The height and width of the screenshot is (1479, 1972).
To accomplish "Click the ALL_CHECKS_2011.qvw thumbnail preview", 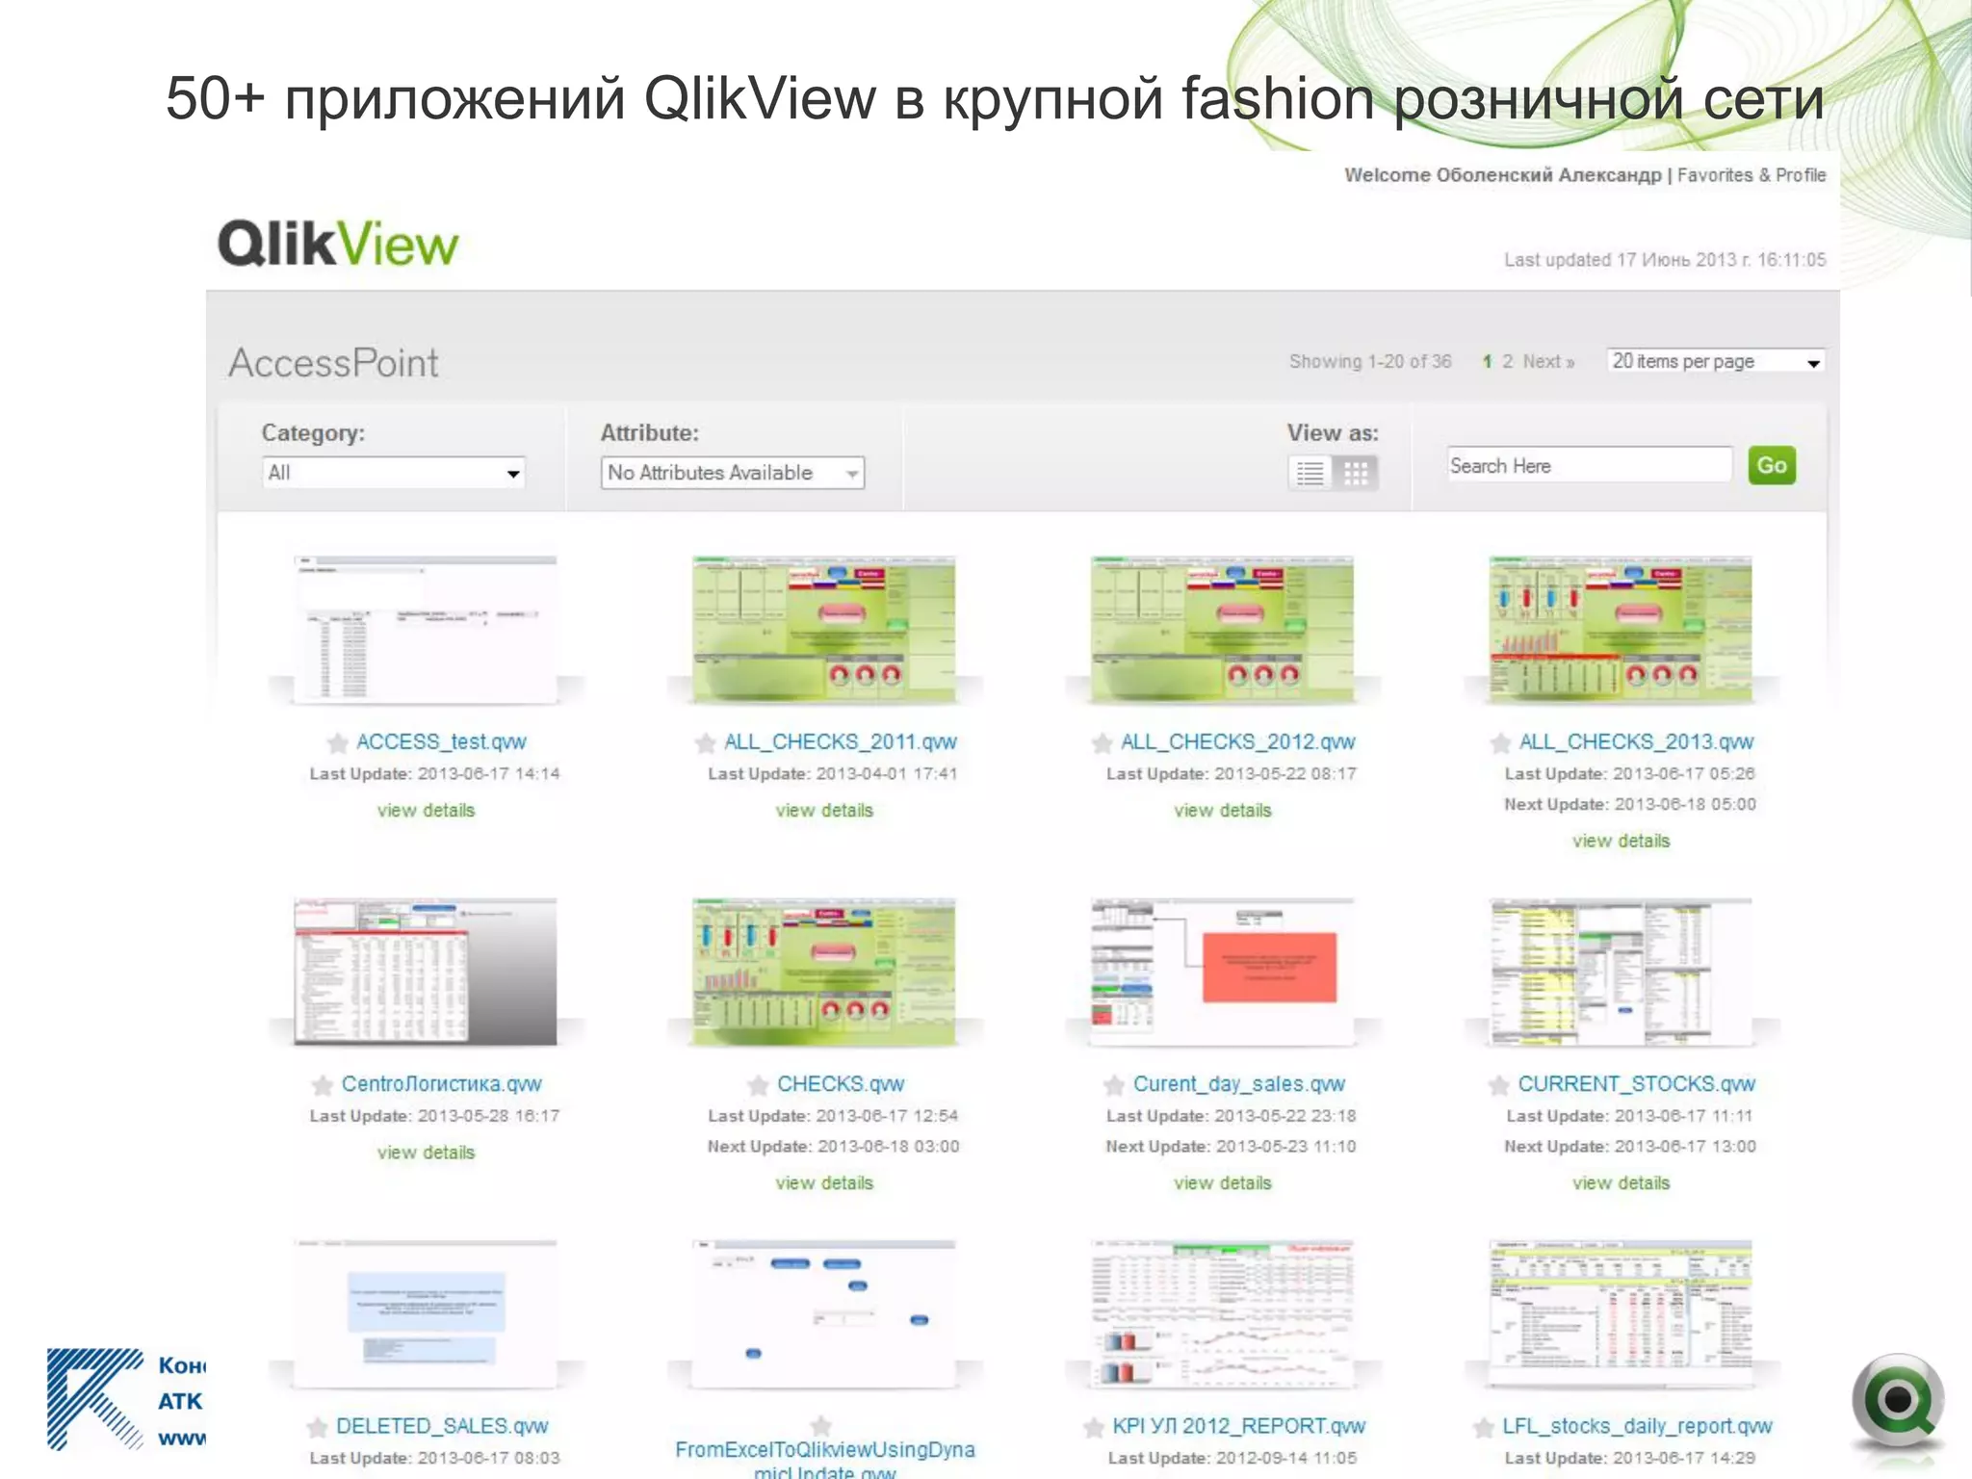I will pos(824,630).
